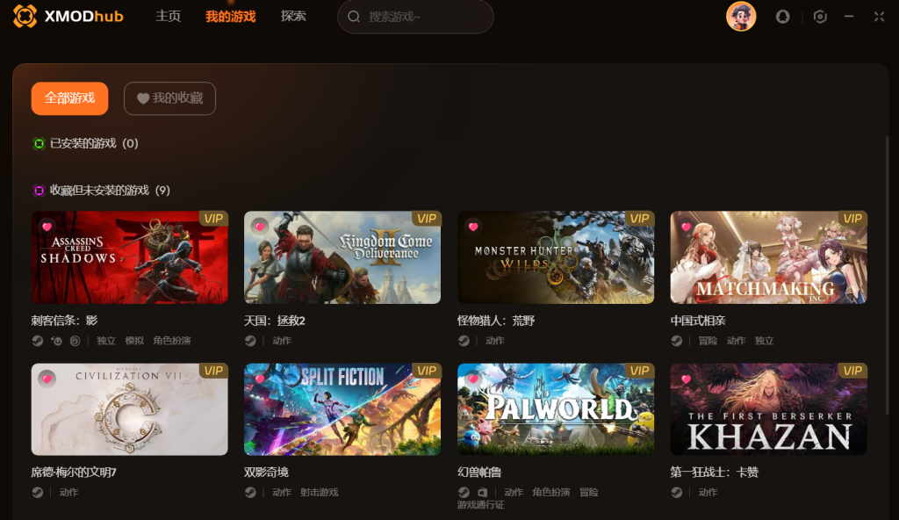
Task: Toggle favorite heart on Civilization VII card
Action: (47, 379)
